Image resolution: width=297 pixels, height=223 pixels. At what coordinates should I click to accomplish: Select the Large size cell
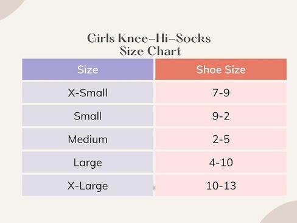88,162
